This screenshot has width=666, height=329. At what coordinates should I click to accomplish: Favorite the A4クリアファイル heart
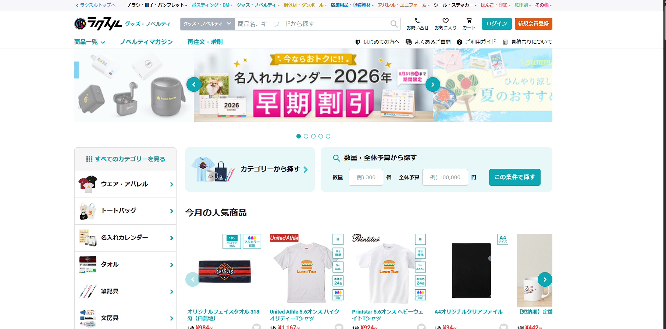pyautogui.click(x=504, y=326)
